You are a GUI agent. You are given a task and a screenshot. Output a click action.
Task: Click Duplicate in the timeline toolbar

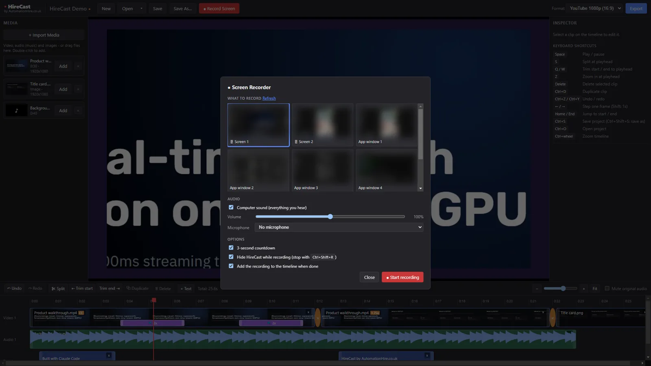pos(138,288)
